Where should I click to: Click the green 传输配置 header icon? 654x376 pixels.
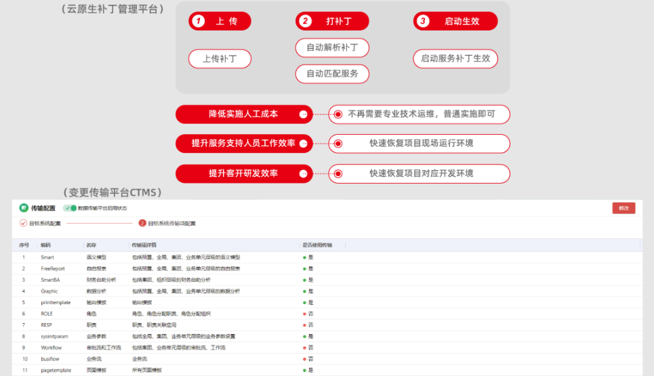(24, 208)
